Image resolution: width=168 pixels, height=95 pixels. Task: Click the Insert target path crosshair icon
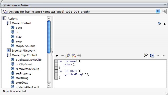79,56
